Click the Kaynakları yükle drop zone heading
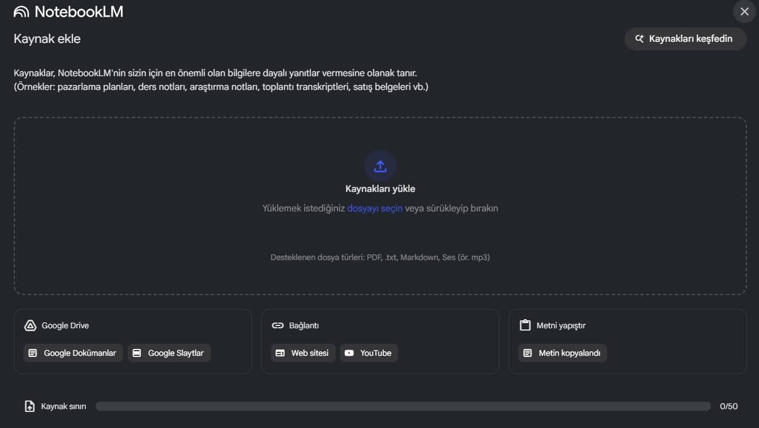Image resolution: width=759 pixels, height=428 pixels. 380,189
